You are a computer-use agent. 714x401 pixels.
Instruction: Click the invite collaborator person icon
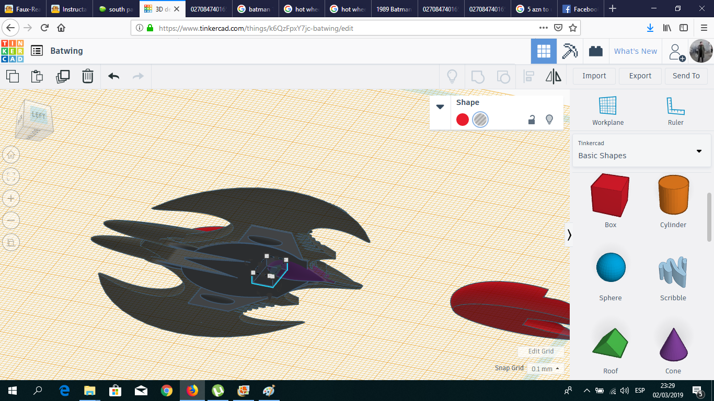pyautogui.click(x=676, y=51)
